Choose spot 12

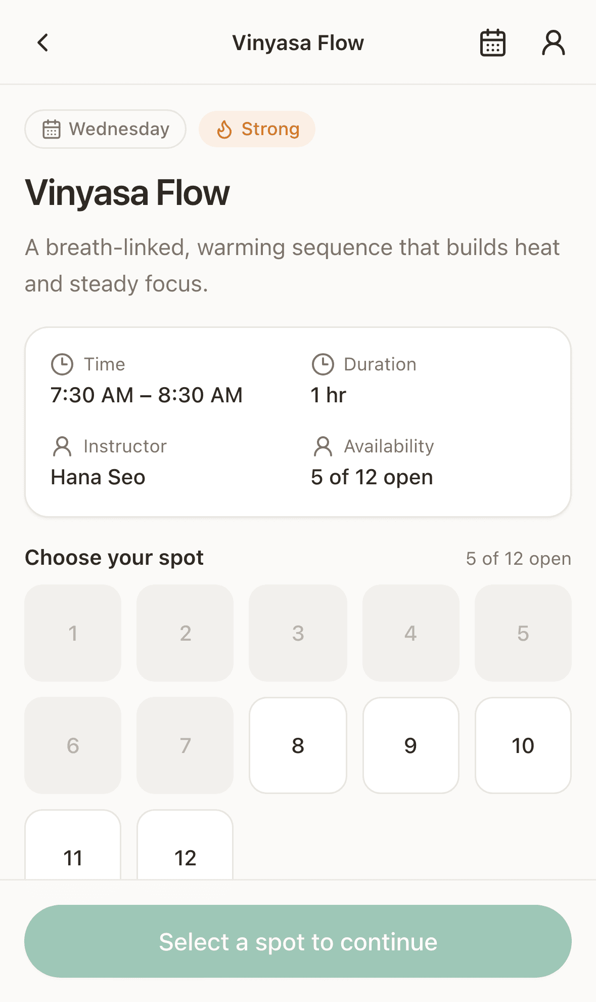click(185, 845)
